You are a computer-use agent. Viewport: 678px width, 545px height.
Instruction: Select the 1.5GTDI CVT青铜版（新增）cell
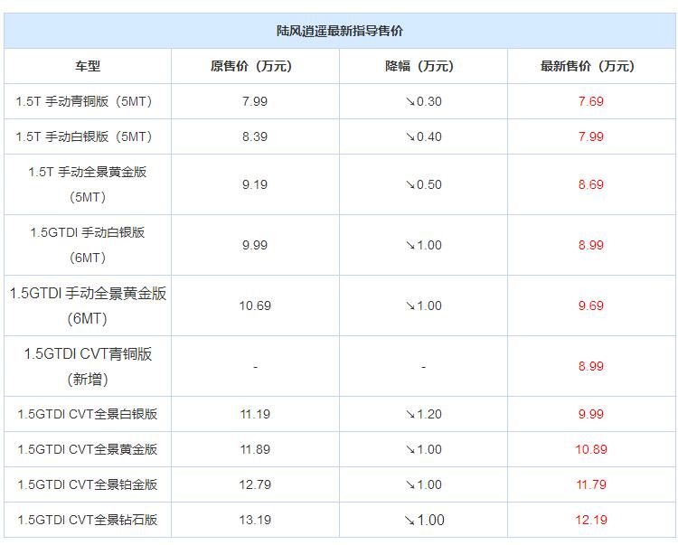(x=88, y=366)
